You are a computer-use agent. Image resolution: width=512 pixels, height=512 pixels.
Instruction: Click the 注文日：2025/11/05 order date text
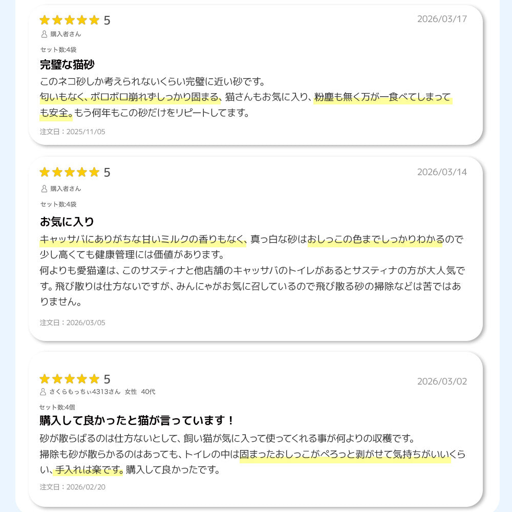point(73,132)
